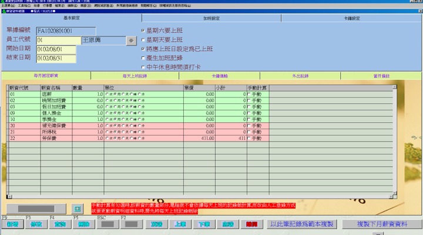Click the 修改 (edit) button
Viewport: 423px width, 235px height.
click(36, 224)
